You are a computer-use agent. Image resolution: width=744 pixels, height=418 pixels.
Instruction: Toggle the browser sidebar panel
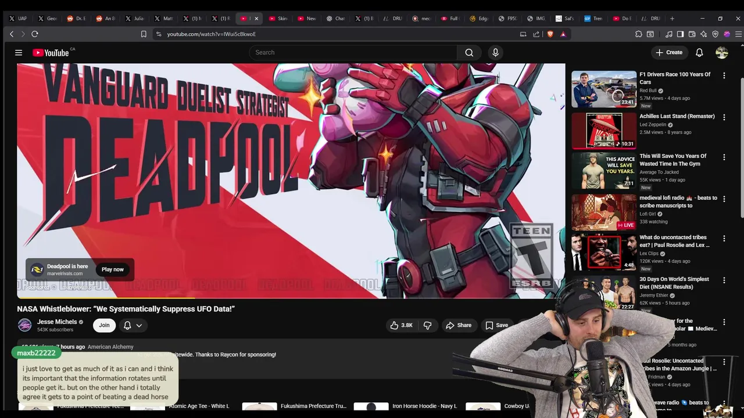[680, 34]
